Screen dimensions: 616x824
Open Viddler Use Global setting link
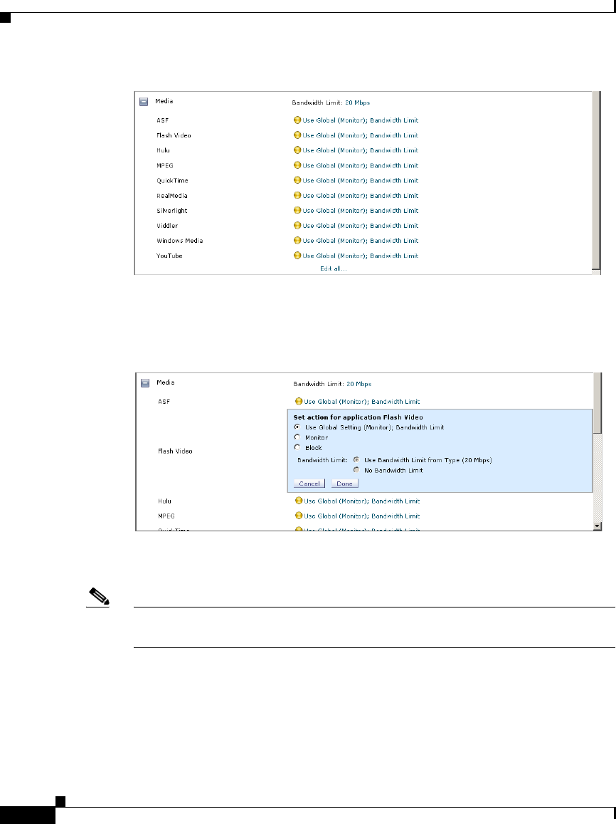361,226
